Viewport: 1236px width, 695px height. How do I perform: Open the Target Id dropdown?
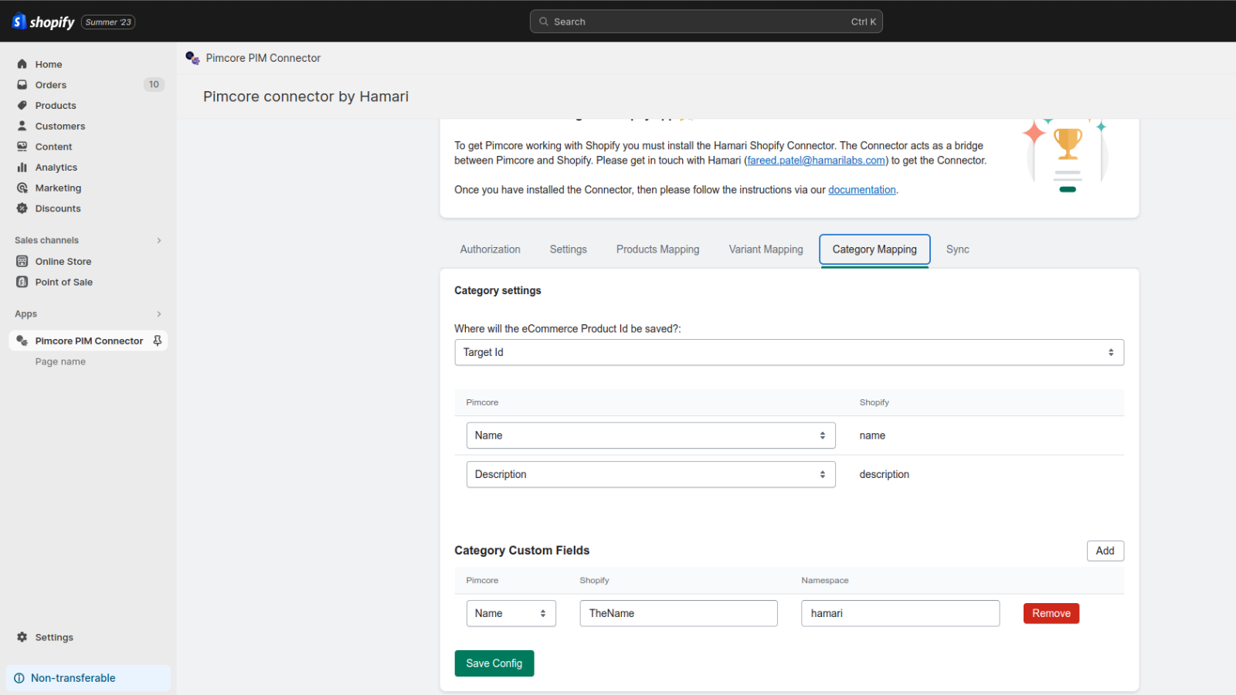coord(789,352)
